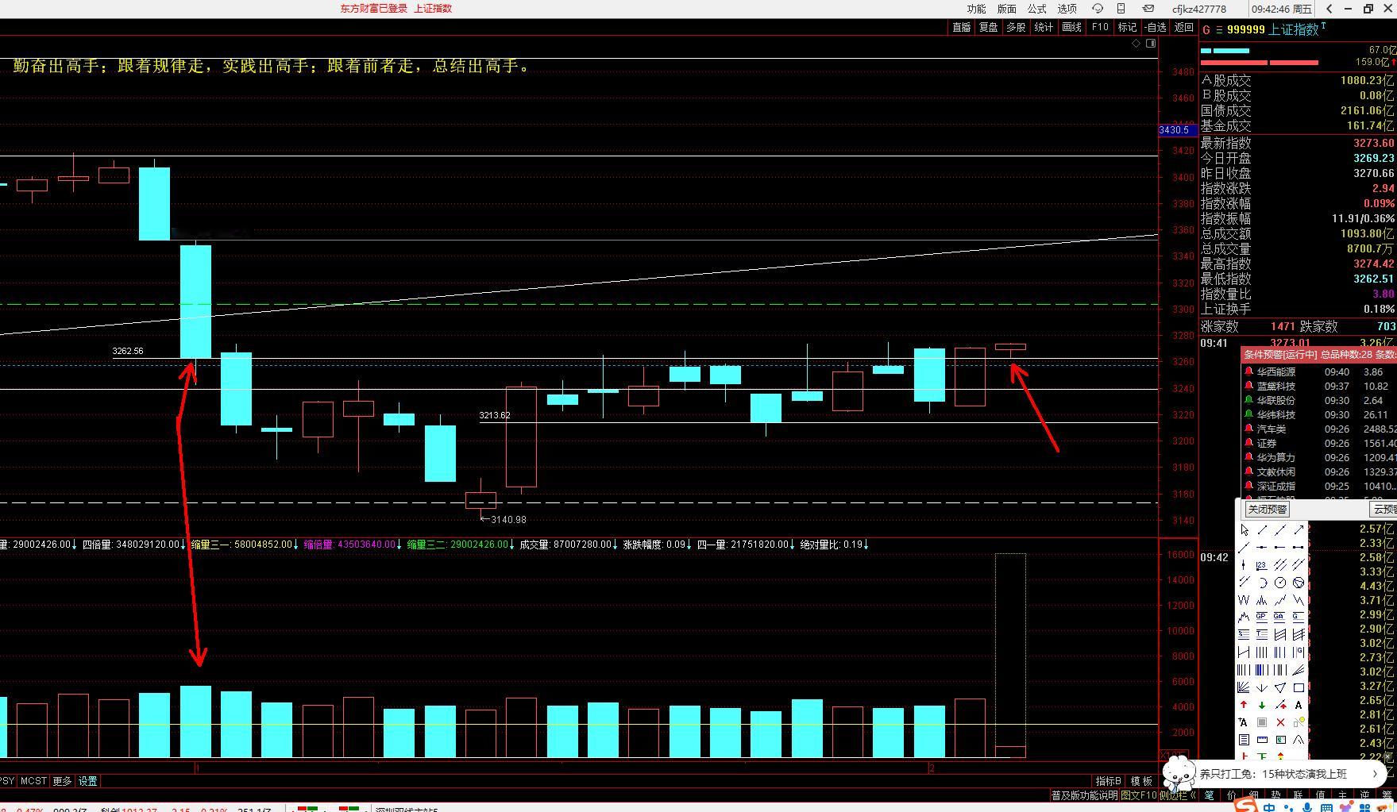Select the +A text insert tool
Screen dimensions: 1397x812
pos(1244,722)
